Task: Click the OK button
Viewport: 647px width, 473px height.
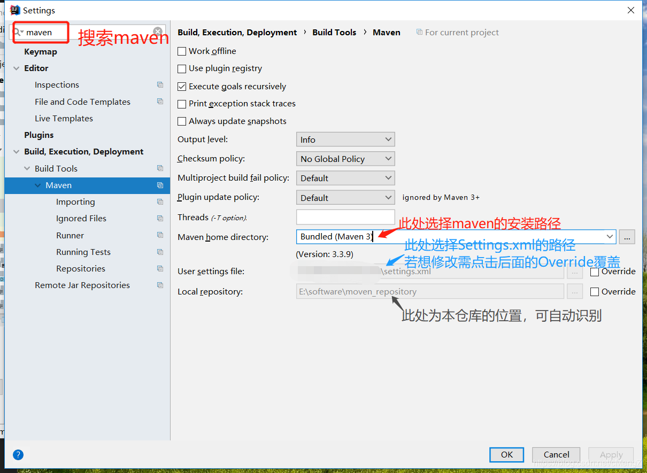Action: pos(507,455)
